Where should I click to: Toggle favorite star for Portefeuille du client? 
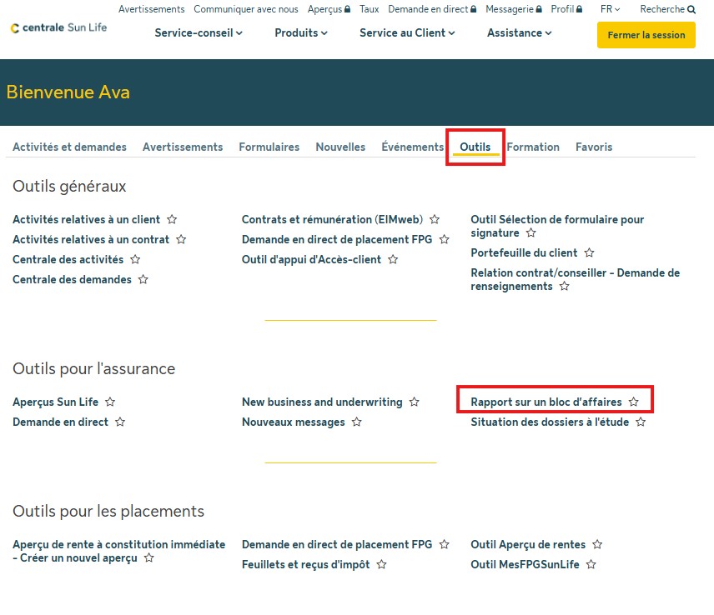coord(589,252)
